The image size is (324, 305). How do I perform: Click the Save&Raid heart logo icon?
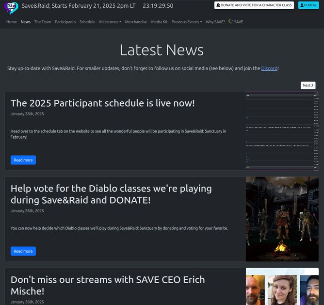tap(12, 8)
